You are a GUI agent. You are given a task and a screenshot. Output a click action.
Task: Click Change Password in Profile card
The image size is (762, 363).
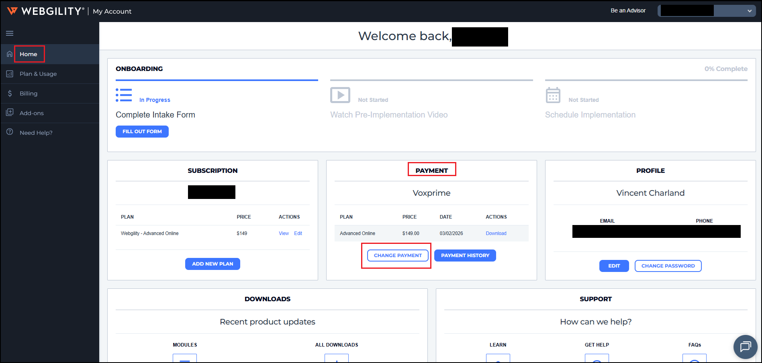pos(668,266)
